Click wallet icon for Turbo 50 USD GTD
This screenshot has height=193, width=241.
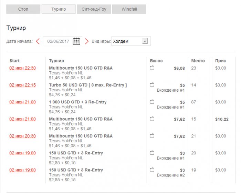tap(152, 85)
